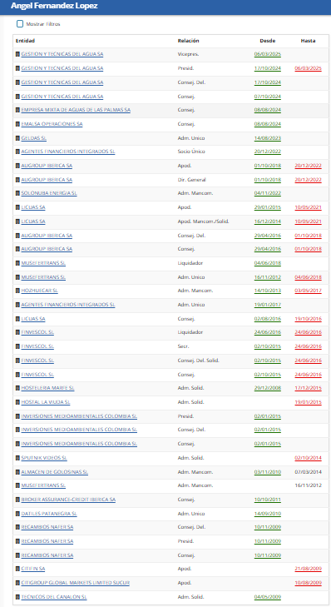Open AUGROUP IBERICA SA link in Apod. row
Image resolution: width=331 pixels, height=607 pixels.
point(47,166)
